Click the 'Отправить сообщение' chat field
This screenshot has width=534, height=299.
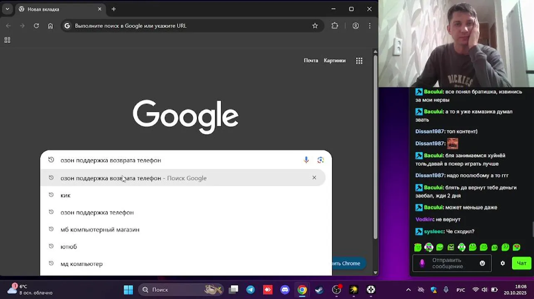[x=452, y=263]
